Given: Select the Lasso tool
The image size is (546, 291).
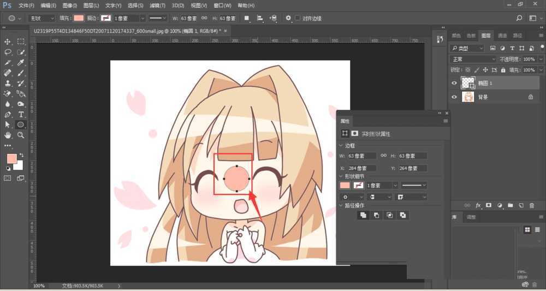Looking at the screenshot, I should (x=8, y=52).
